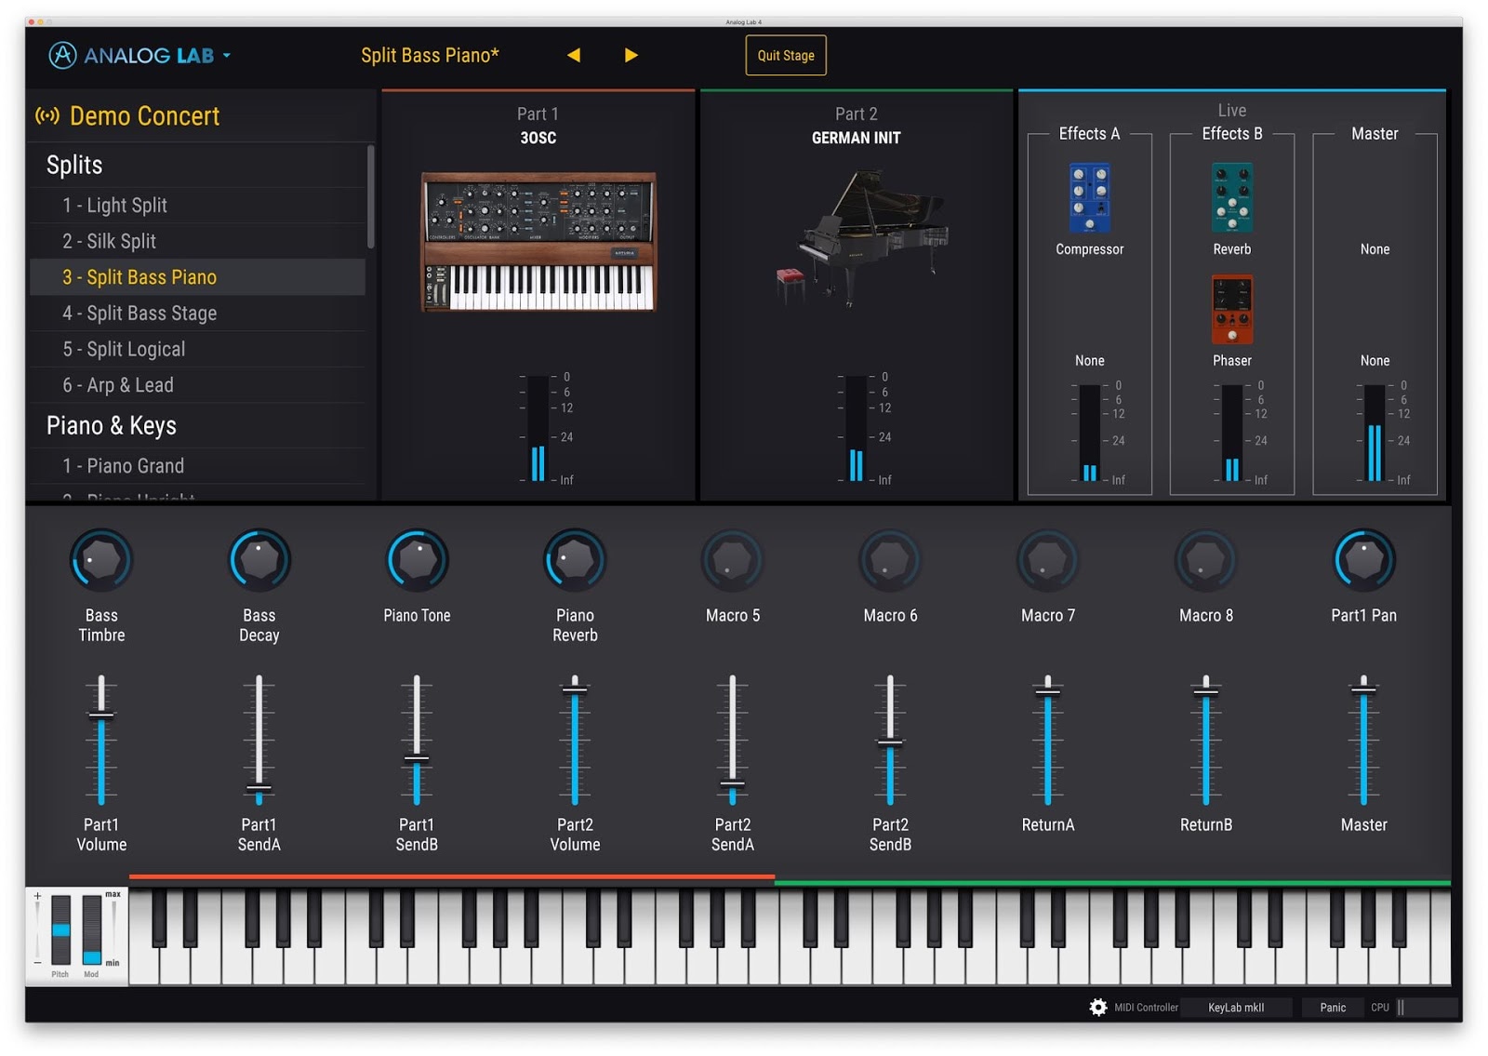Viewport: 1488px width, 1056px height.
Task: Select the Part 2 tab header
Action: 857,114
